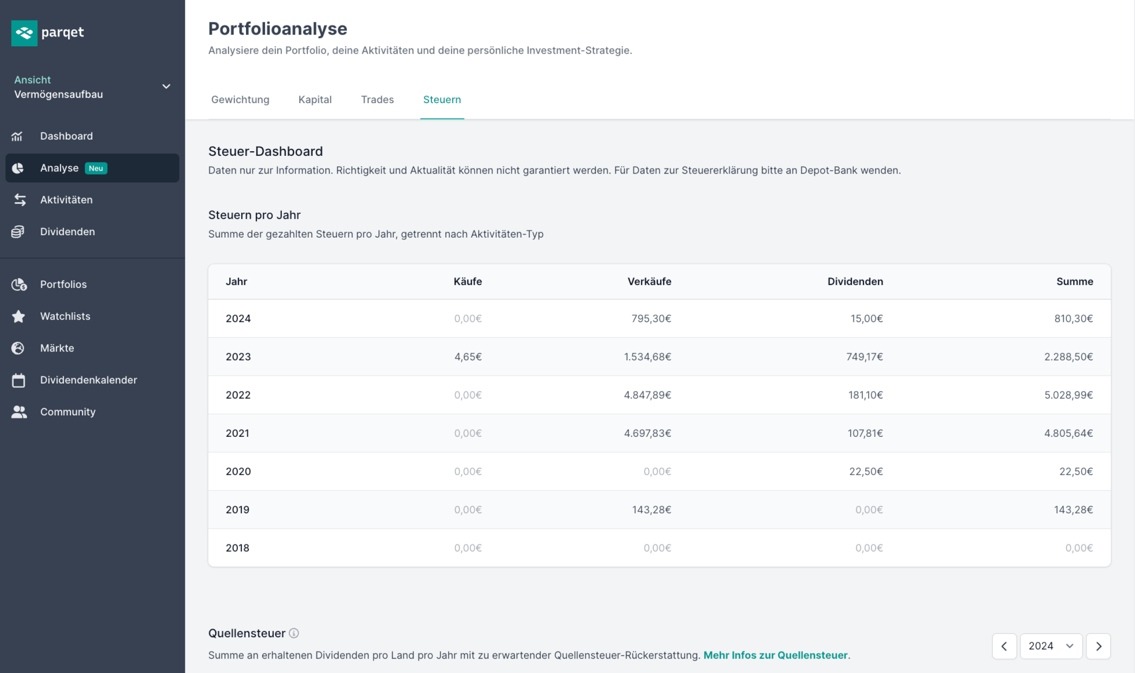Click the Aktivitäten arrows icon

[20, 200]
